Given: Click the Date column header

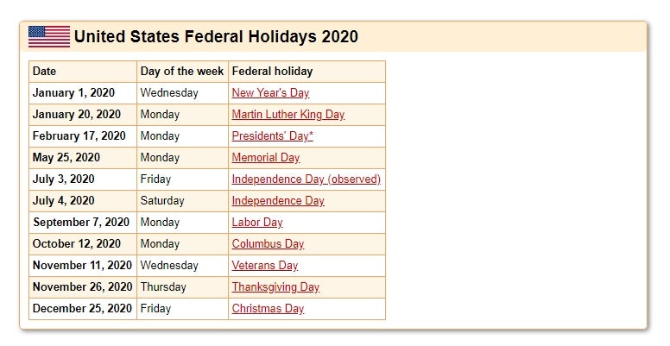Looking at the screenshot, I should [83, 72].
